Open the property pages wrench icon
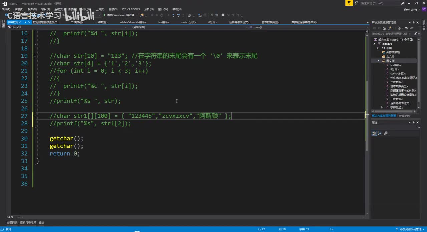 [386, 133]
